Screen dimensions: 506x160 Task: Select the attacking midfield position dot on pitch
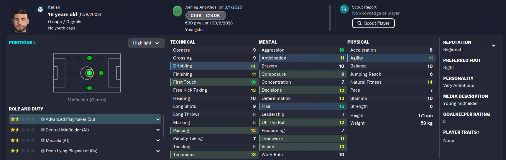[x=101, y=73]
